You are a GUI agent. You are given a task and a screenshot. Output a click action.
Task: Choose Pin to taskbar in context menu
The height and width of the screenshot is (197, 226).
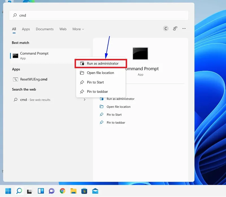point(101,92)
